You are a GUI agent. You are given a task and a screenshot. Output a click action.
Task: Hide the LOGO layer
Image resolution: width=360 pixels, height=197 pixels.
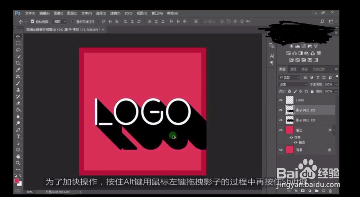(281, 100)
